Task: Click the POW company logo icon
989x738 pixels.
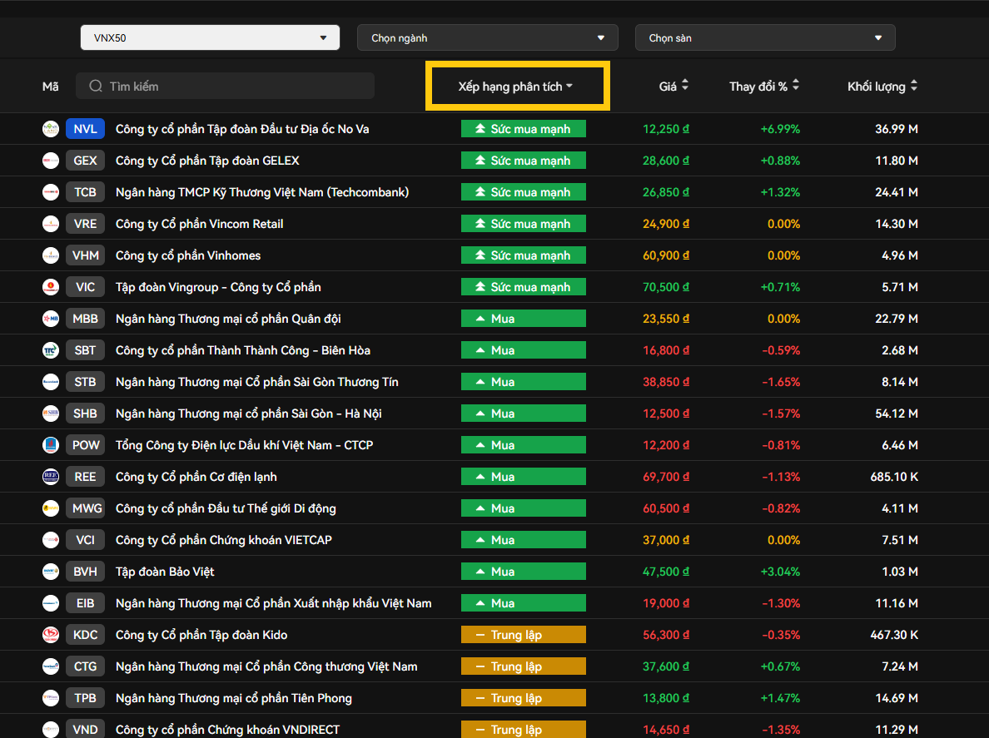Action: 51,445
